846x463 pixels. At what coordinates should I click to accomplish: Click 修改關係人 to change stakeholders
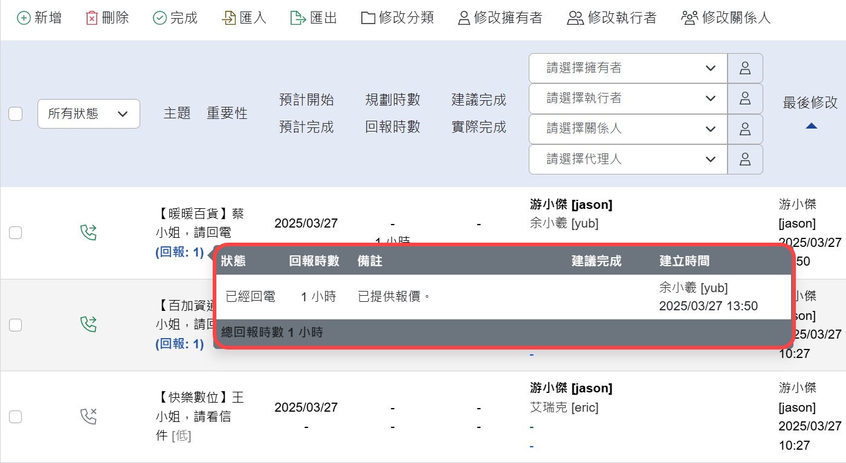pos(726,18)
